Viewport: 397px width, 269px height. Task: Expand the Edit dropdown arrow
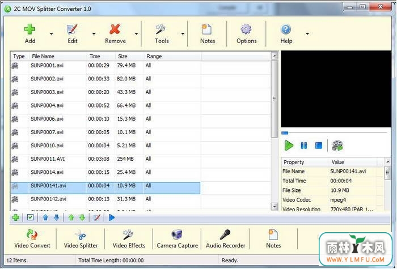94,33
